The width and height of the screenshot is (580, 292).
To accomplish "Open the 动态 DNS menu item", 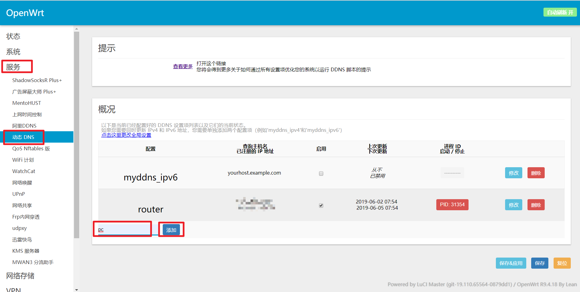I will point(23,137).
